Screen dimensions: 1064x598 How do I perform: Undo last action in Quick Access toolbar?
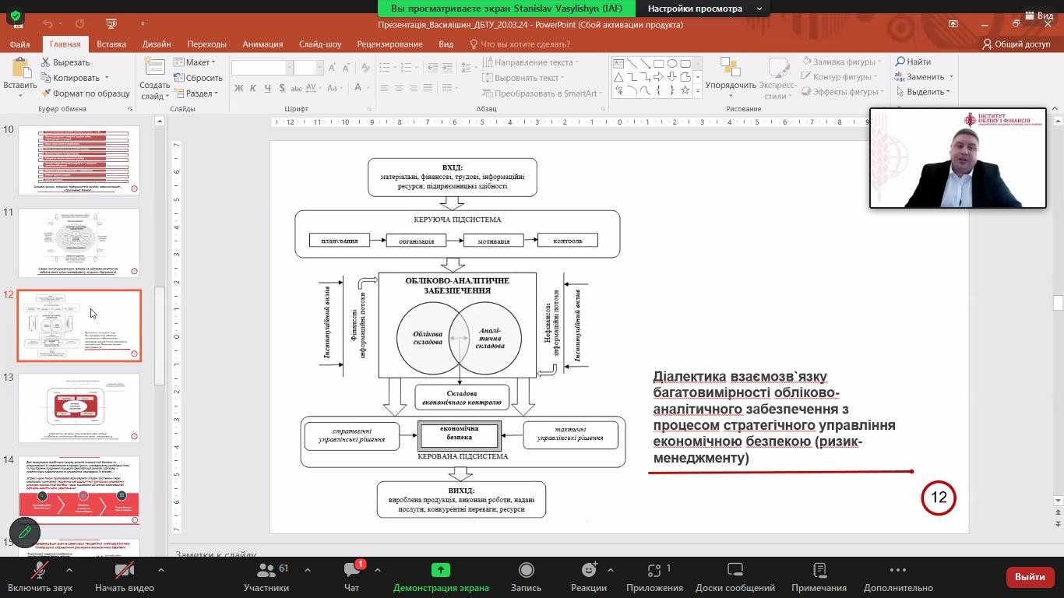click(48, 24)
